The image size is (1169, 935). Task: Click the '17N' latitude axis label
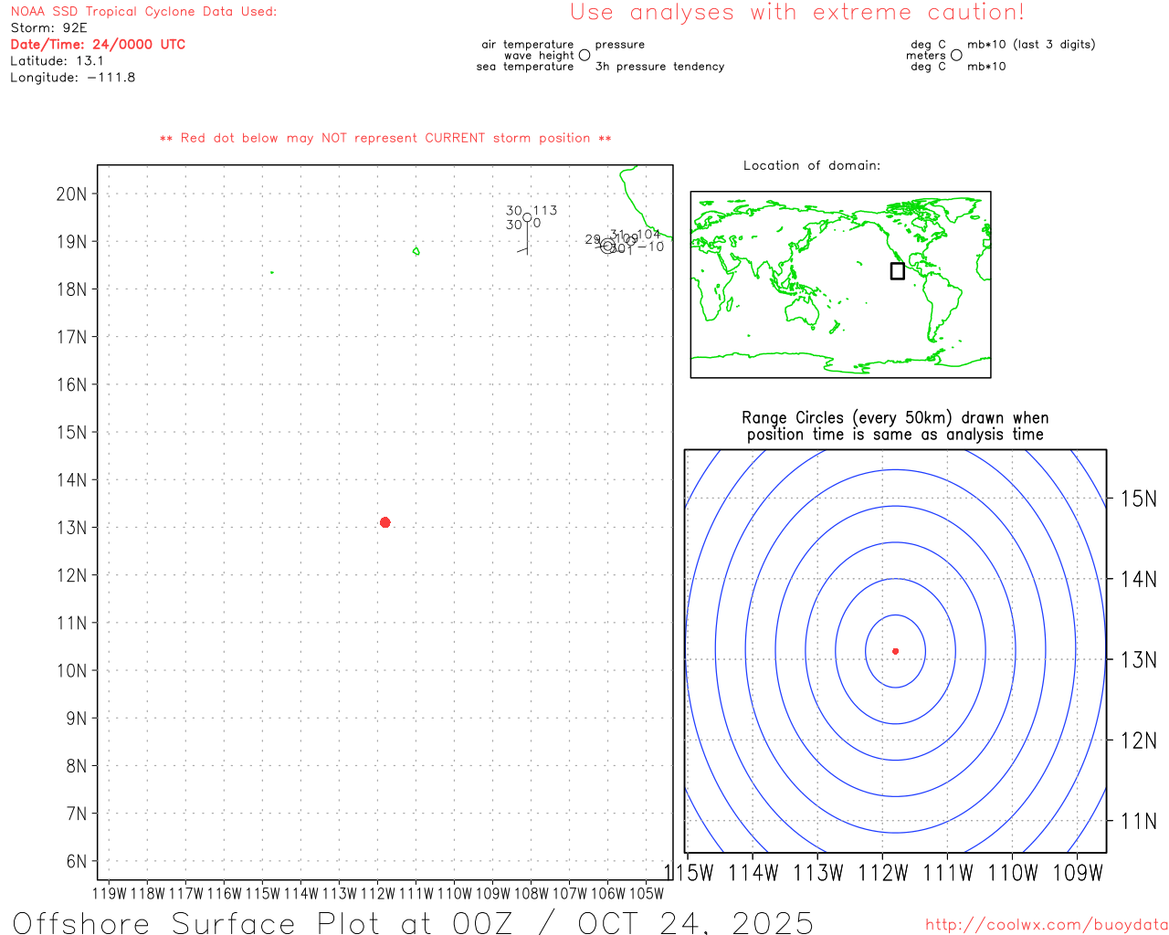[71, 337]
